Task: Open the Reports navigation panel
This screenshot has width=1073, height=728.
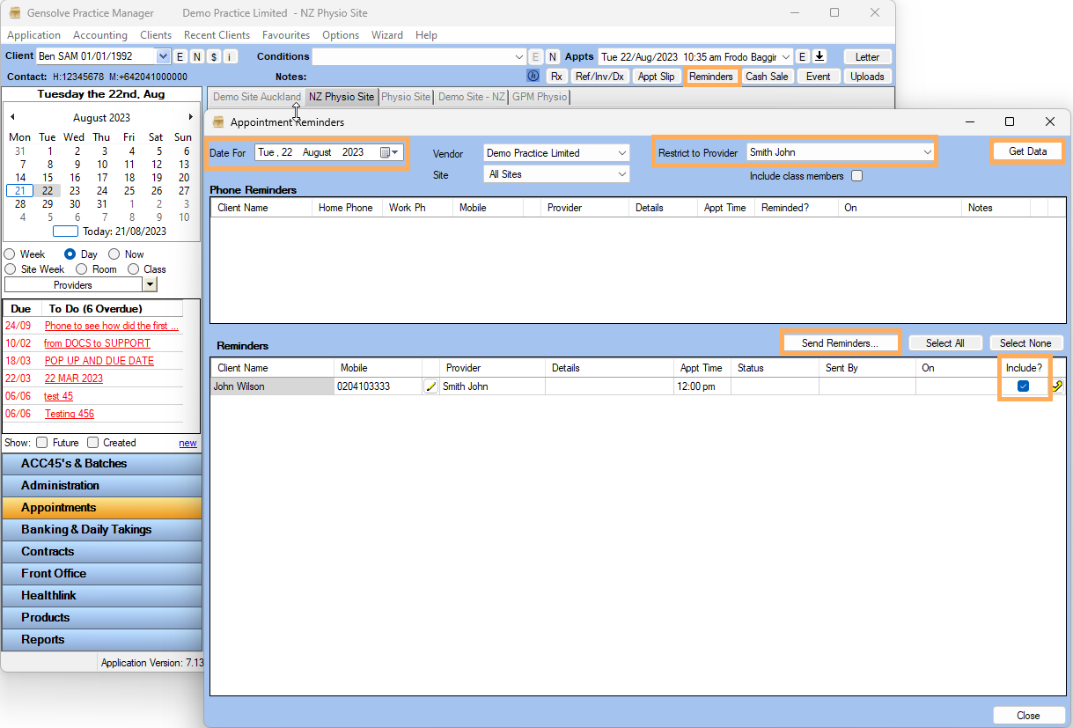Action: (x=101, y=639)
